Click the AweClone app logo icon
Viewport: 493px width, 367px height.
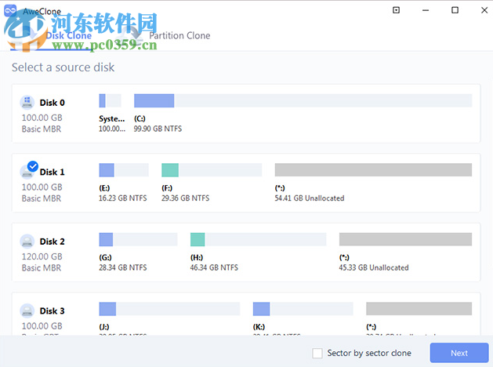[10, 10]
